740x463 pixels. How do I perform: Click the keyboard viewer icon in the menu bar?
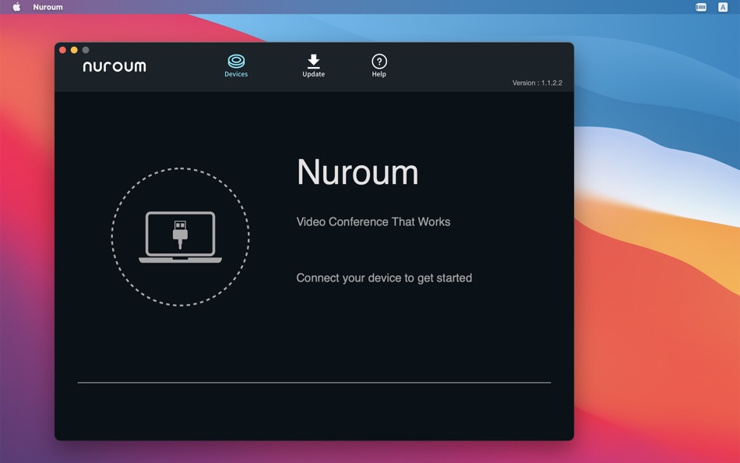click(700, 6)
